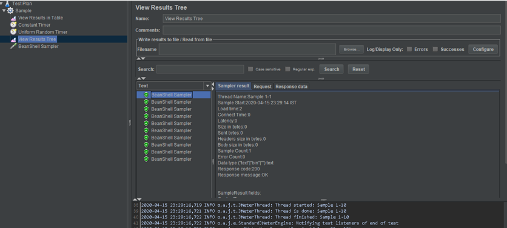Click the View Results Tree listener icon
The image size is (507, 228).
coord(13,39)
